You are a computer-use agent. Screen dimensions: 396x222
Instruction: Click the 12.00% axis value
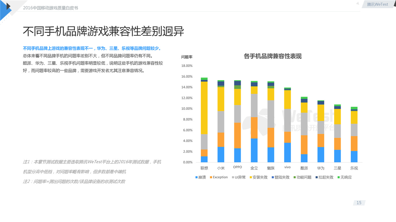187,98
